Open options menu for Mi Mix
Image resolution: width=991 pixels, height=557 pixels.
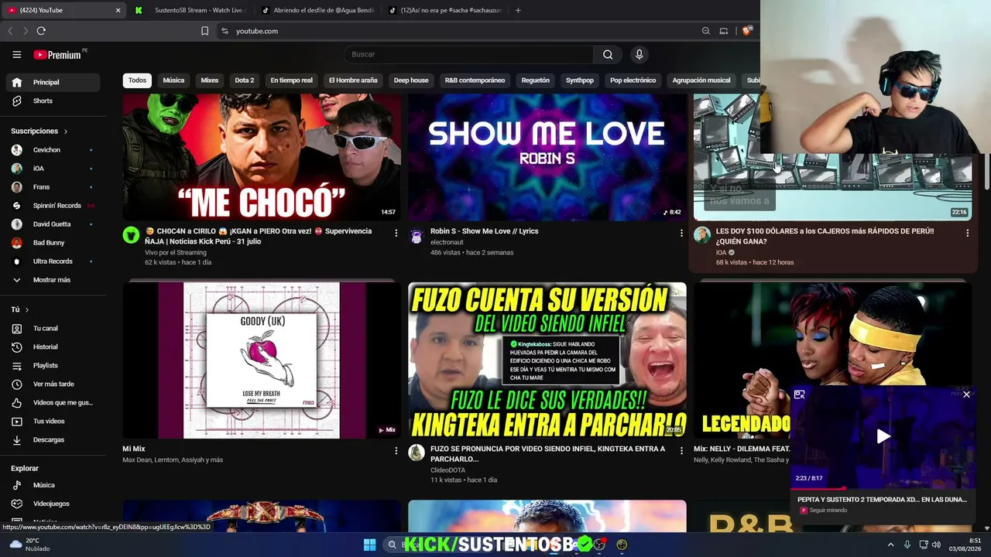(x=396, y=450)
